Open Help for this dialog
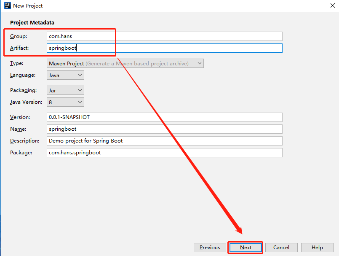The height and width of the screenshot is (256, 339). coord(317,248)
